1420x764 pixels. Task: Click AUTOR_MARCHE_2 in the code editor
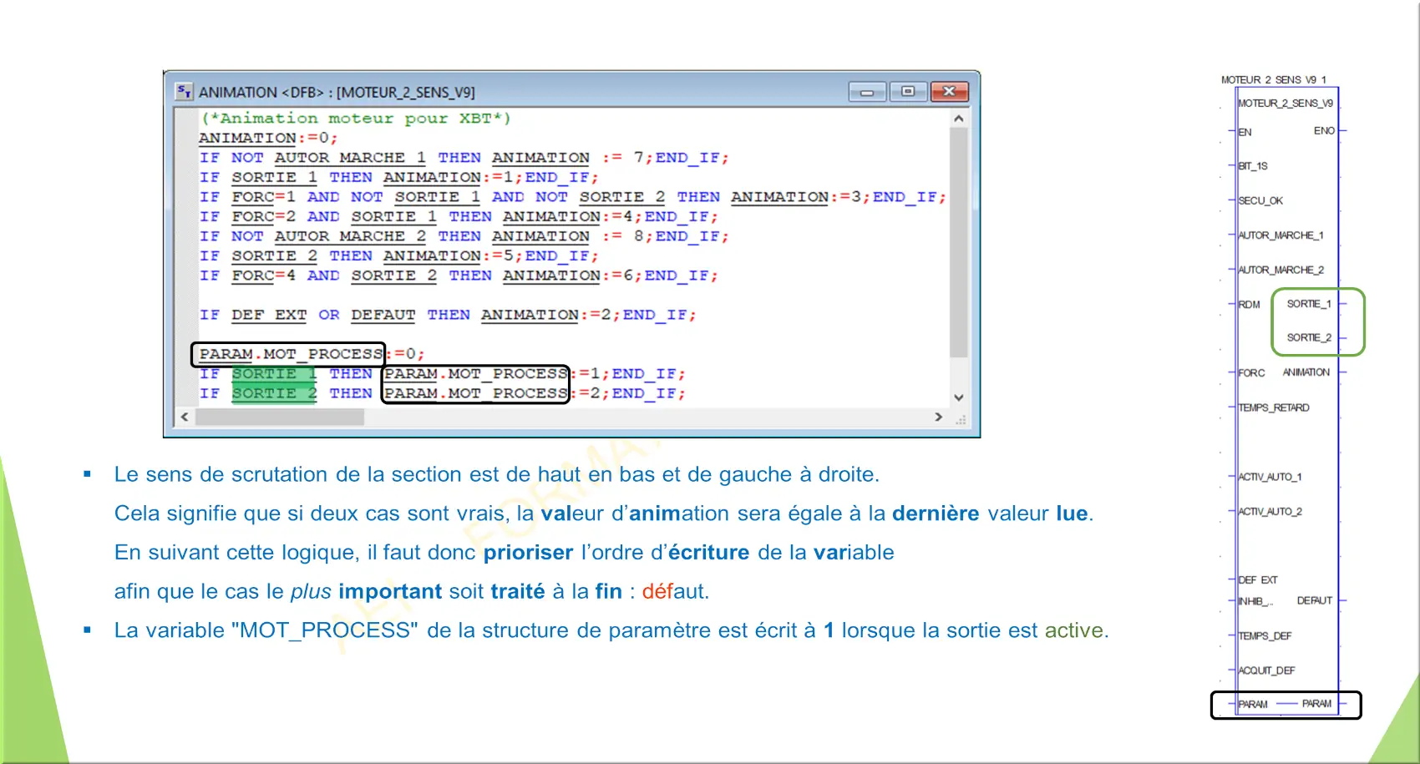(x=350, y=236)
